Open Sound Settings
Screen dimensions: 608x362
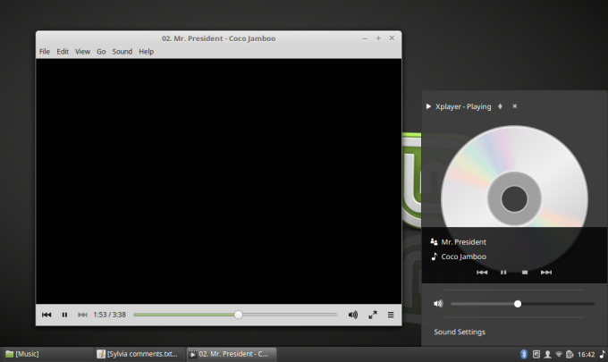[x=460, y=332]
